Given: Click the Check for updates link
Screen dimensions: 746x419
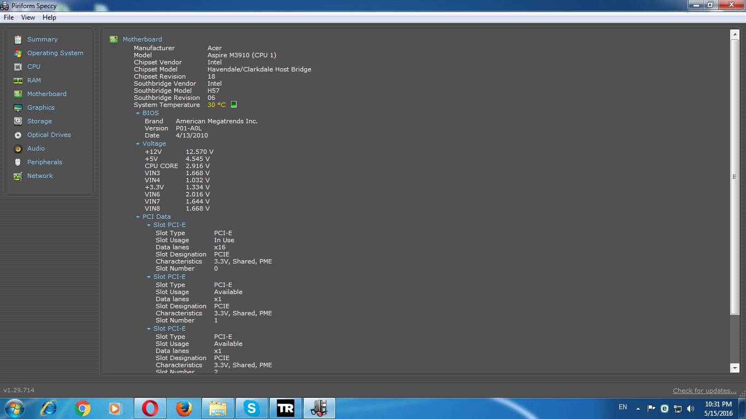Looking at the screenshot, I should pos(704,391).
